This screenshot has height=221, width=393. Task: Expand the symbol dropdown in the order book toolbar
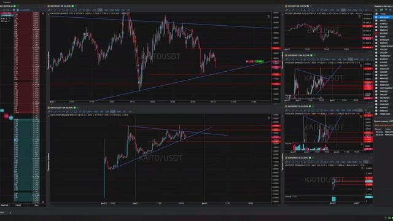(x=31, y=10)
